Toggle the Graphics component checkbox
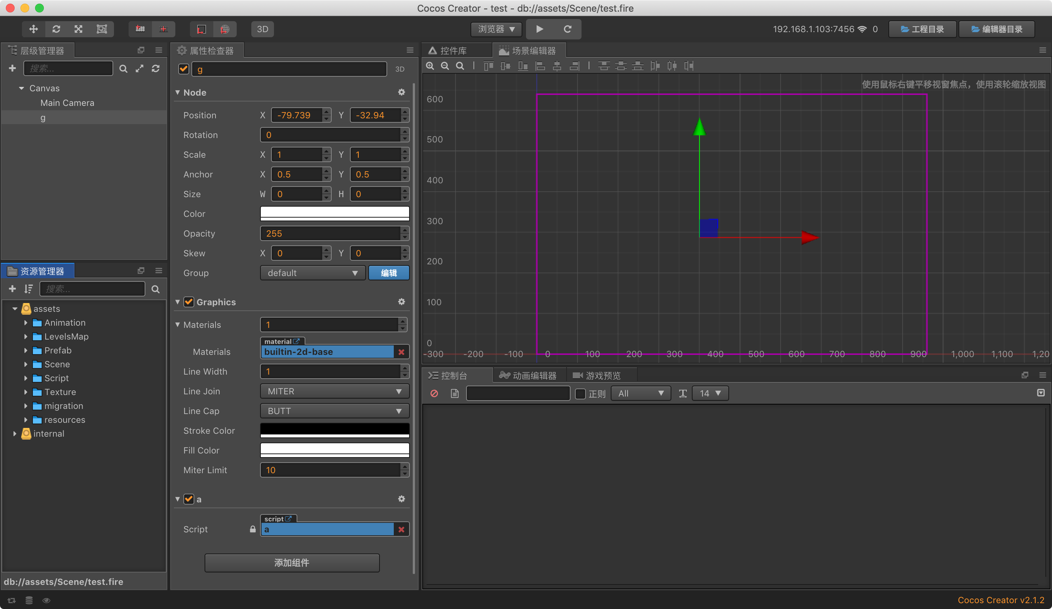 point(189,302)
